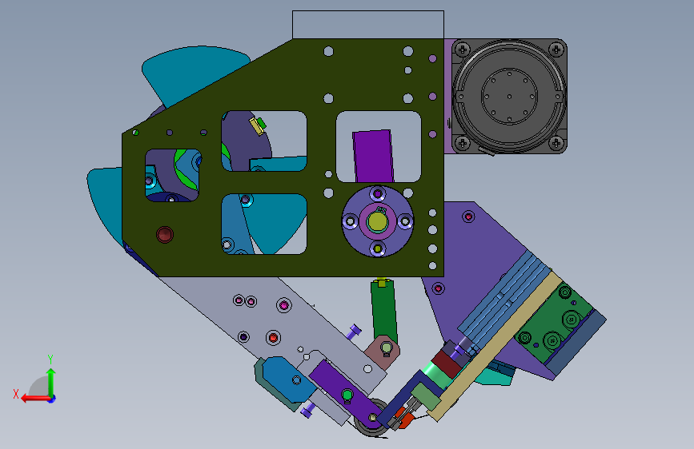Select the small yellow sensor in upper-left window
The image size is (694, 449).
[256, 126]
